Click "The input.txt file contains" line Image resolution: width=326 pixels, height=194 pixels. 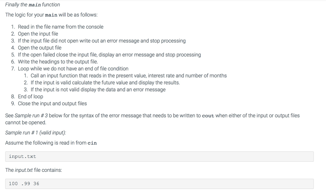[x=34, y=170]
